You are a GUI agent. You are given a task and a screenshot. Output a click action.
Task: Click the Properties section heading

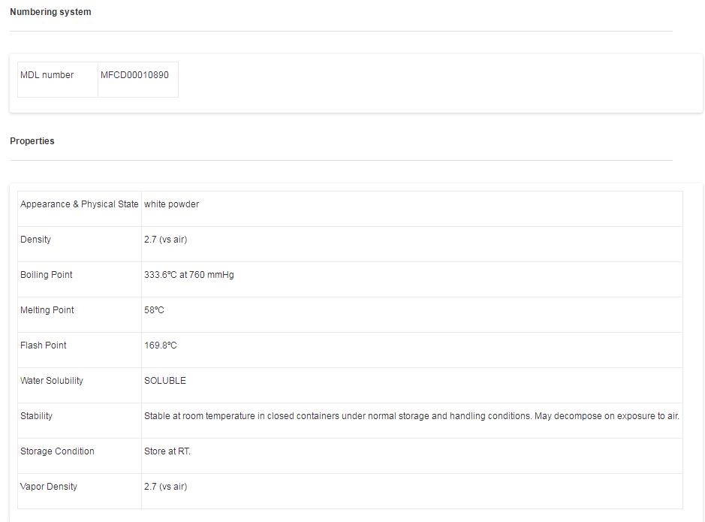pyautogui.click(x=32, y=141)
